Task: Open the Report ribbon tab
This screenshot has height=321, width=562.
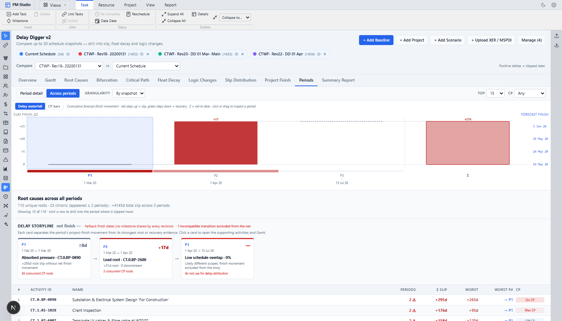Action: pos(170,5)
